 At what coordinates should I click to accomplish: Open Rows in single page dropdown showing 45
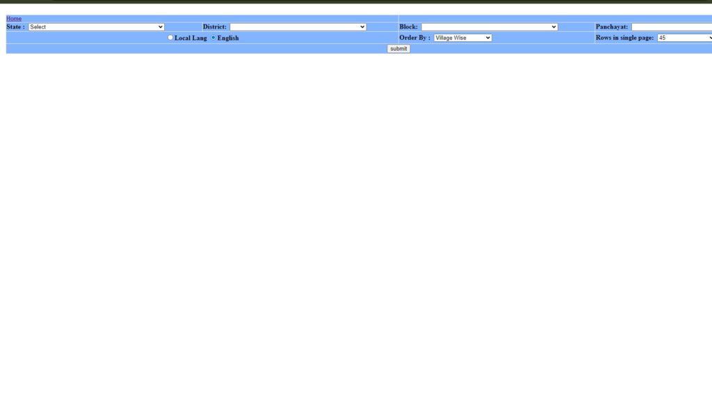tap(684, 38)
